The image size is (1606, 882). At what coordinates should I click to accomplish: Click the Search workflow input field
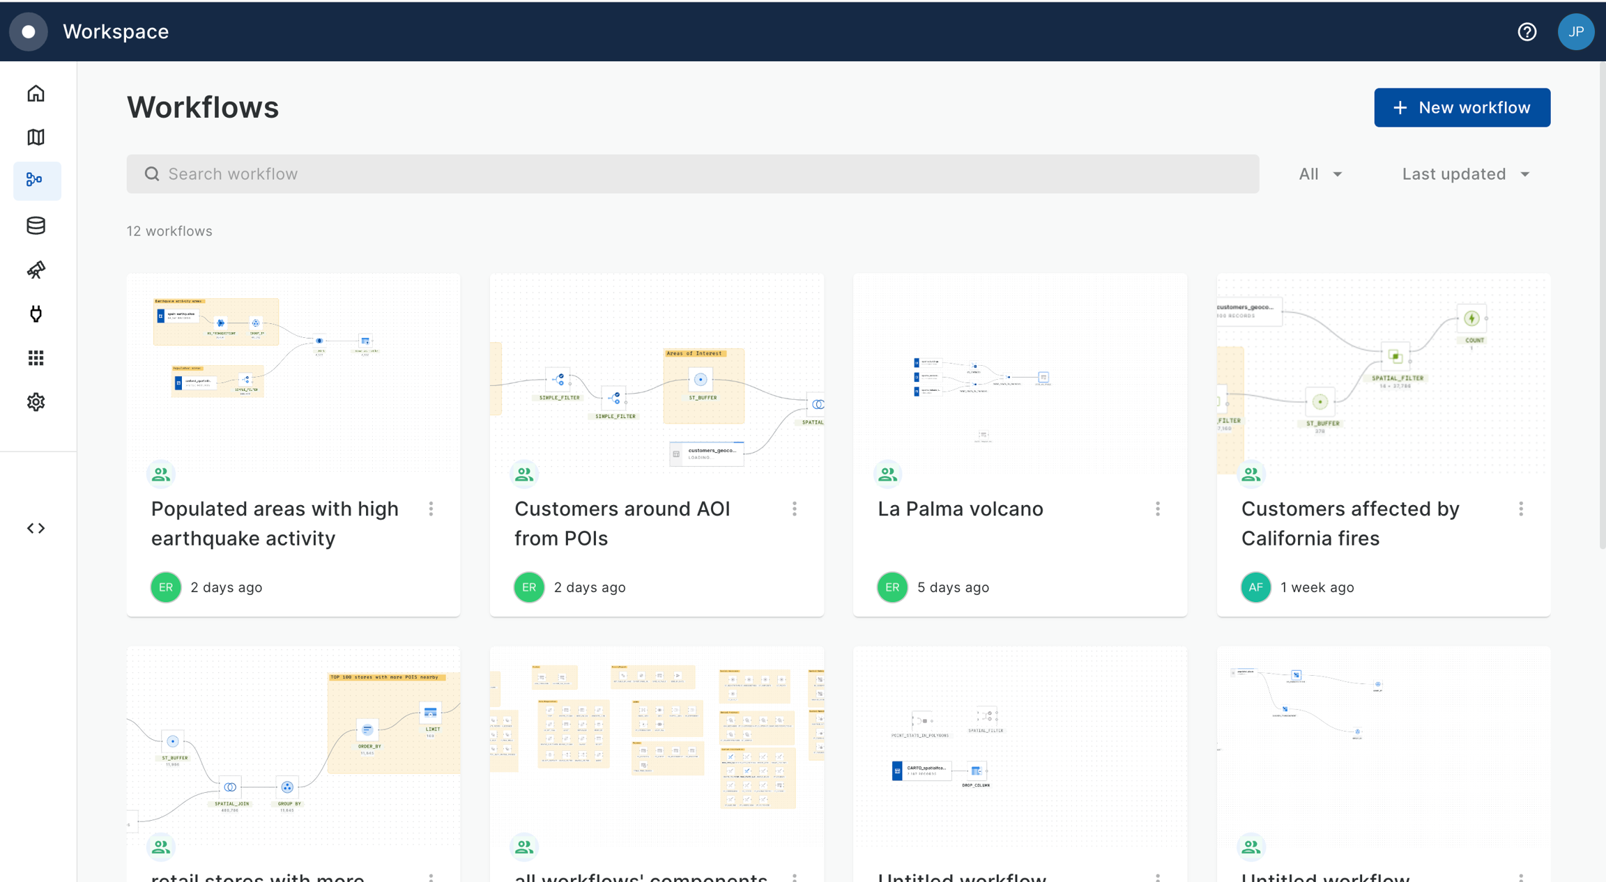pos(692,174)
